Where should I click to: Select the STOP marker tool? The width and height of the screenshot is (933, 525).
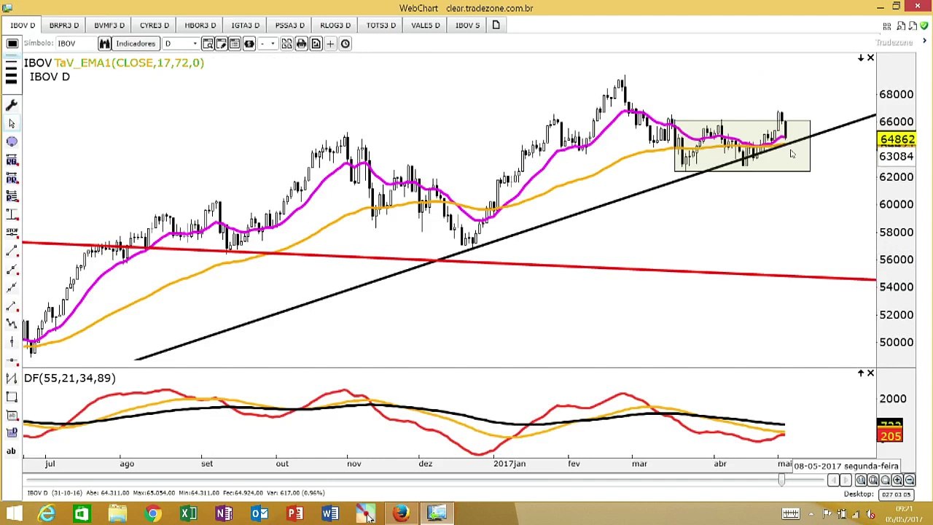point(12,232)
